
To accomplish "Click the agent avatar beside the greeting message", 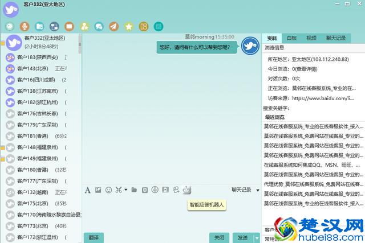I will click(250, 46).
